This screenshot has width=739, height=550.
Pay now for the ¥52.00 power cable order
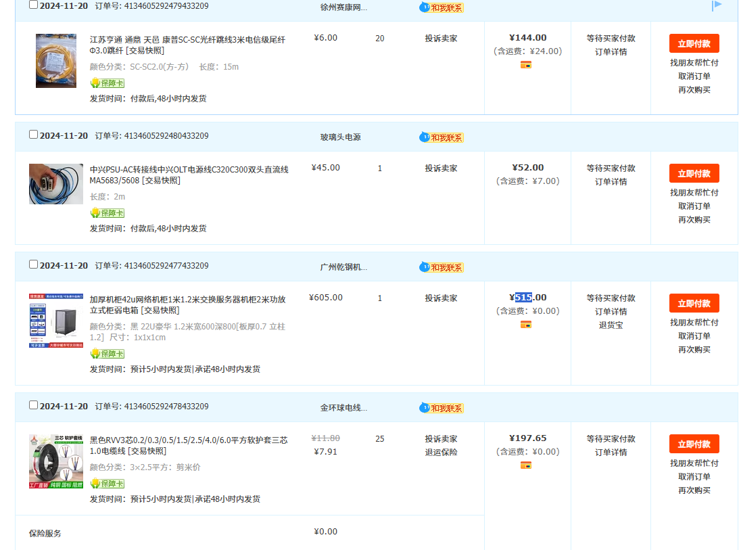[x=694, y=173]
